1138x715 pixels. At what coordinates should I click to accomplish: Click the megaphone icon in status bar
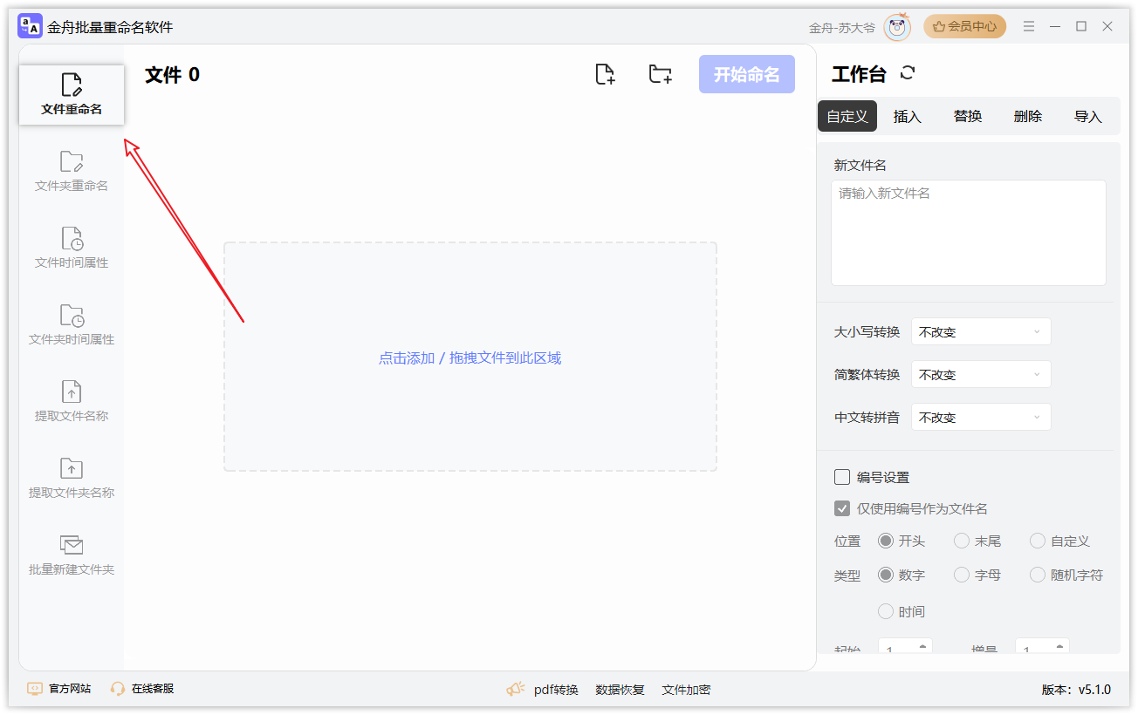[516, 689]
